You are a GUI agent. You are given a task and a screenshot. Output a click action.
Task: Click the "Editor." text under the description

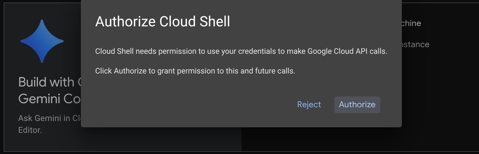tap(30, 130)
